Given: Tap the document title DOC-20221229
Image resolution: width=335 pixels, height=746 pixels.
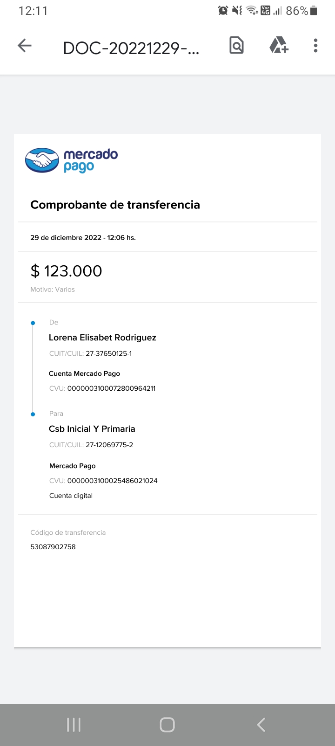Looking at the screenshot, I should tap(131, 48).
